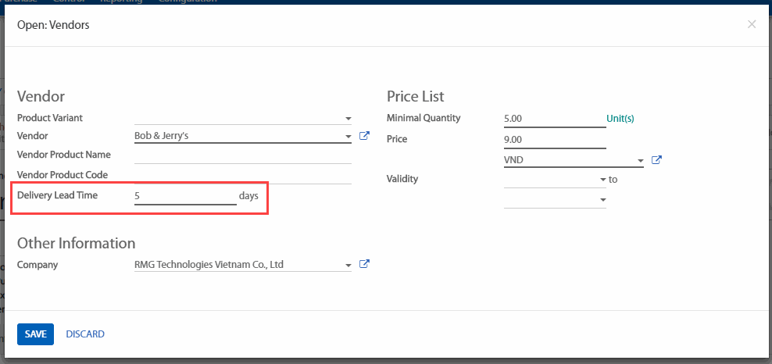Expand the VND currency dropdown arrow

[x=641, y=161]
